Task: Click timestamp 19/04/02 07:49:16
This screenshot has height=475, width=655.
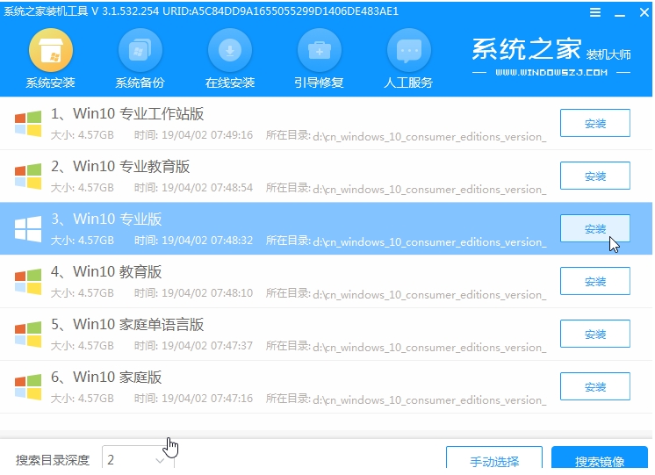Action: [x=207, y=135]
